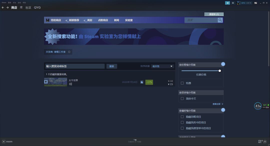Click the 搜索 button
The image size is (270, 146).
click(111, 66)
